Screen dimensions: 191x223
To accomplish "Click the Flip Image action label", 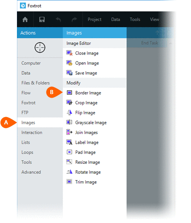I will tap(85, 113).
